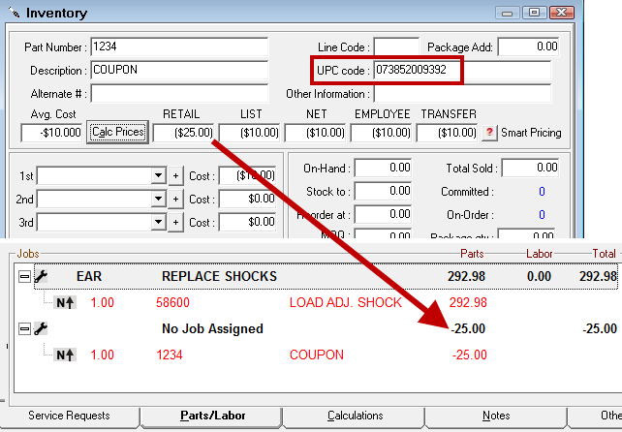Click the Package Add field

click(x=528, y=46)
